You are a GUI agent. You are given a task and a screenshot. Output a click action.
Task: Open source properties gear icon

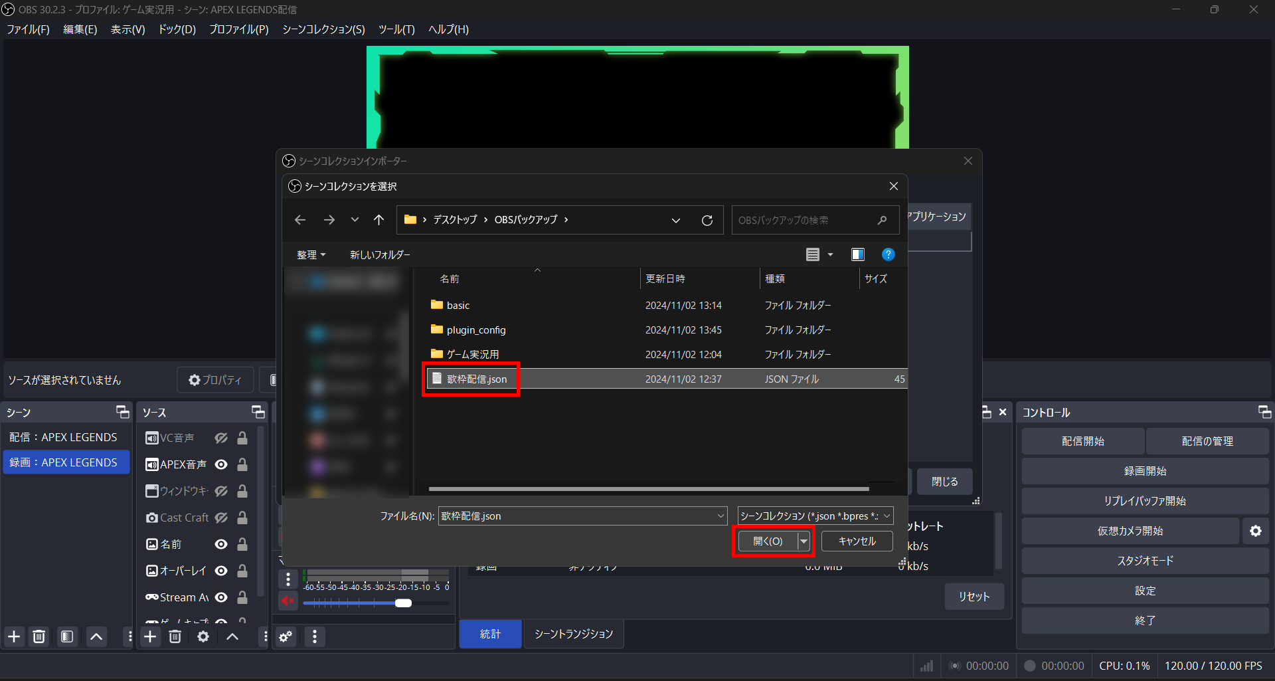tap(203, 636)
